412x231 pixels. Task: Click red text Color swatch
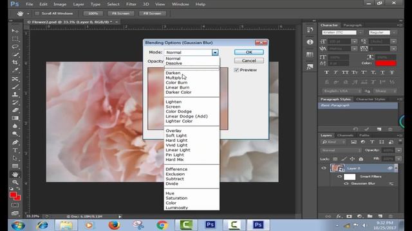[x=386, y=63]
